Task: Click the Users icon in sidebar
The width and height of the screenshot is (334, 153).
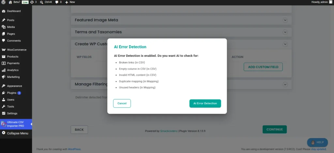Action: tap(3, 100)
